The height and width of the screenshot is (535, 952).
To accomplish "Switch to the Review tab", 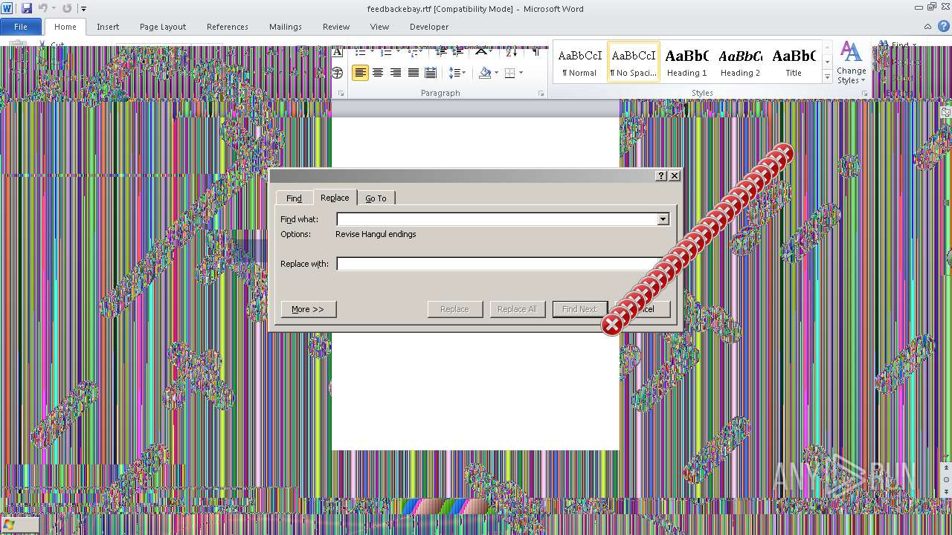I will 336,27.
